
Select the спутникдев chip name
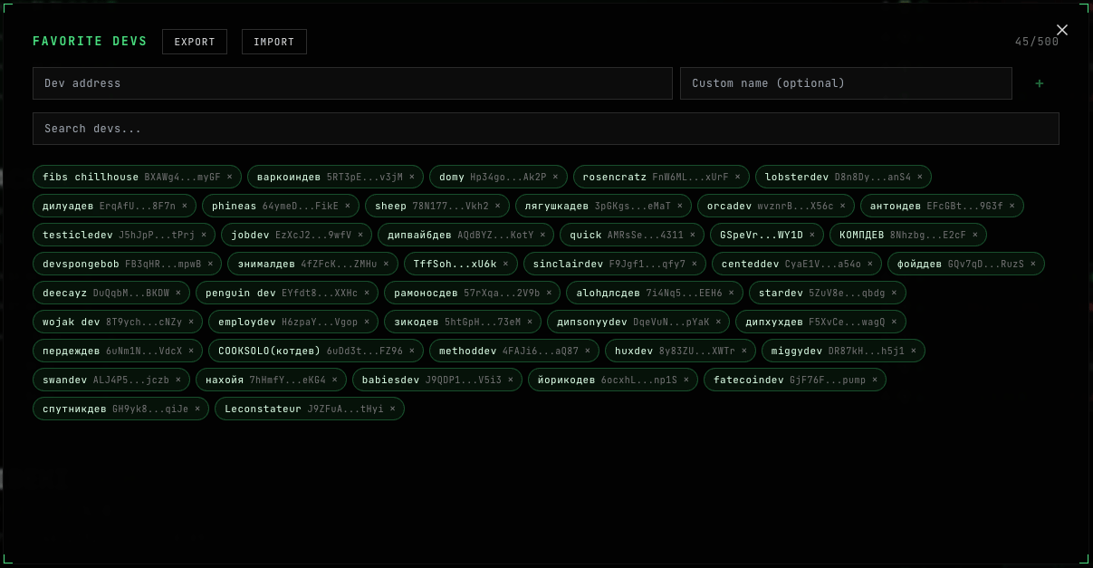(74, 409)
